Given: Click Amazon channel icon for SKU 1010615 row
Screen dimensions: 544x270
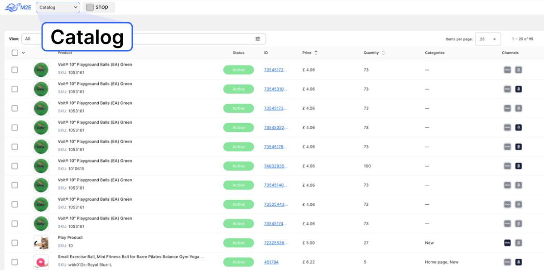Looking at the screenshot, I should 518,166.
